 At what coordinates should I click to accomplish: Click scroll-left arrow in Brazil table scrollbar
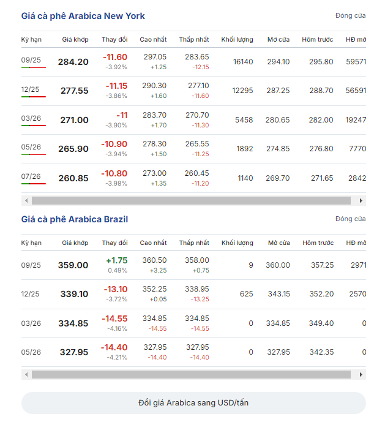[x=26, y=375]
